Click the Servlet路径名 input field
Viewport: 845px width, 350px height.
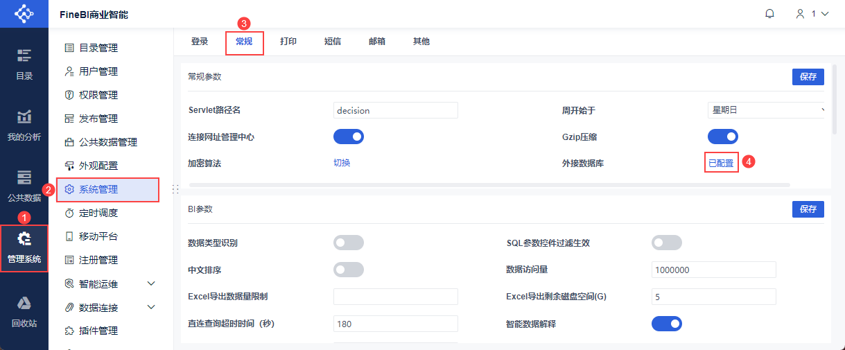395,110
